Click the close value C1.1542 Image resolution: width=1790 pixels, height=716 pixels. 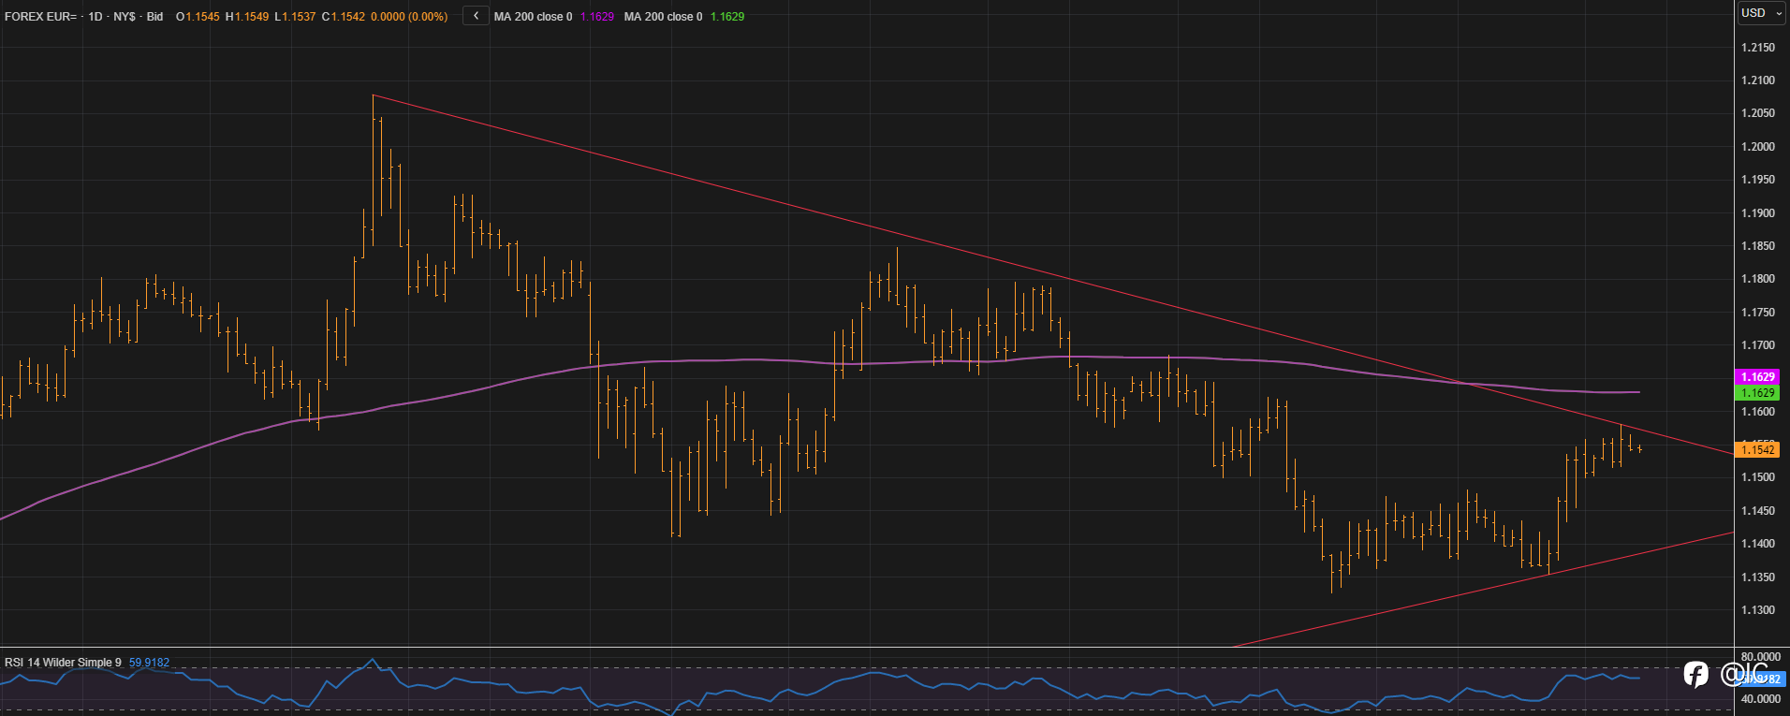pyautogui.click(x=344, y=17)
